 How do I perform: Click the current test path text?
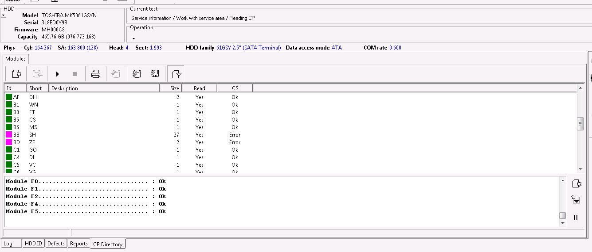[x=193, y=18]
